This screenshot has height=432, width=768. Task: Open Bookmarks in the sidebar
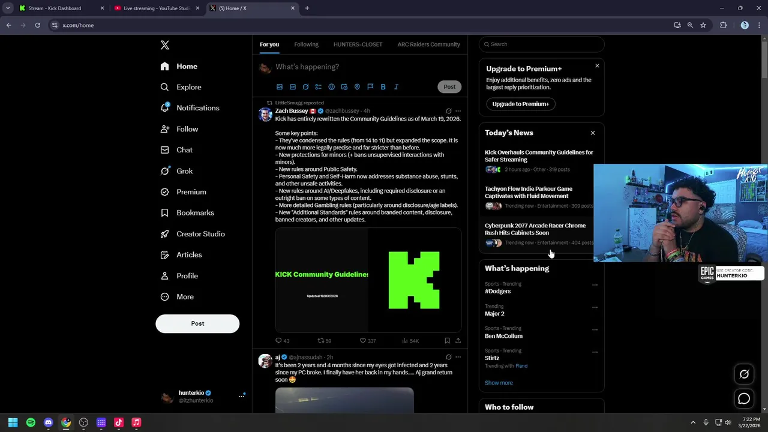coord(187,213)
